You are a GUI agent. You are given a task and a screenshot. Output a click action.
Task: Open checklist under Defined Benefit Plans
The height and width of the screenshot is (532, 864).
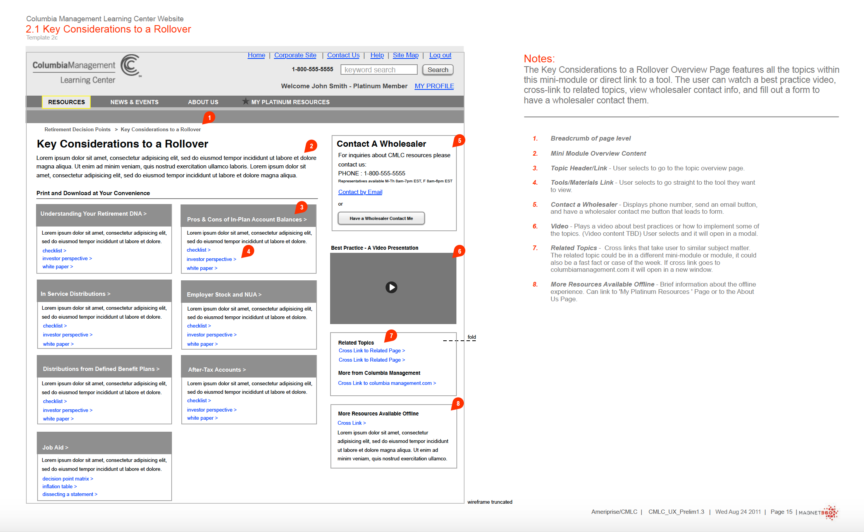55,401
